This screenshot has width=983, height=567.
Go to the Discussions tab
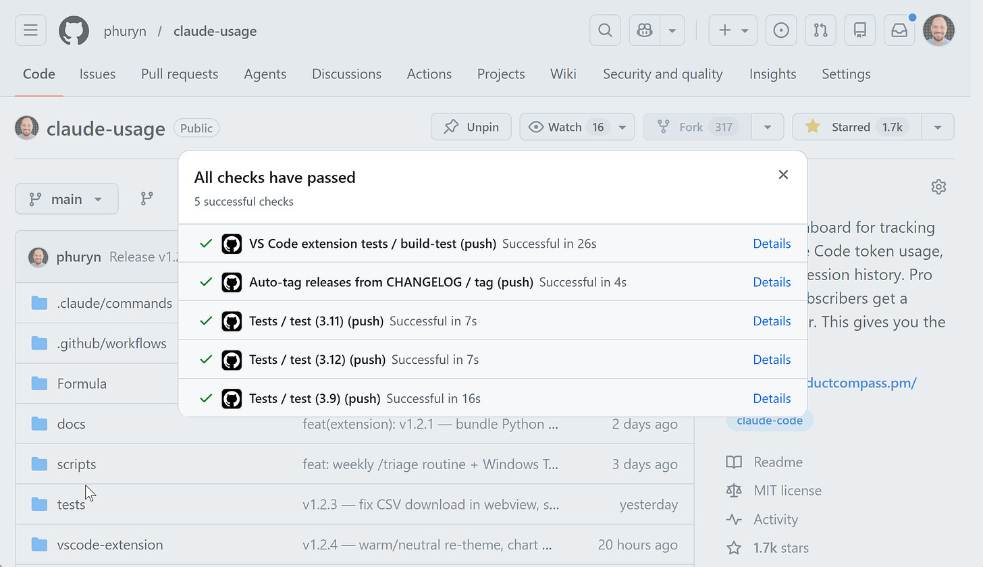coord(346,74)
